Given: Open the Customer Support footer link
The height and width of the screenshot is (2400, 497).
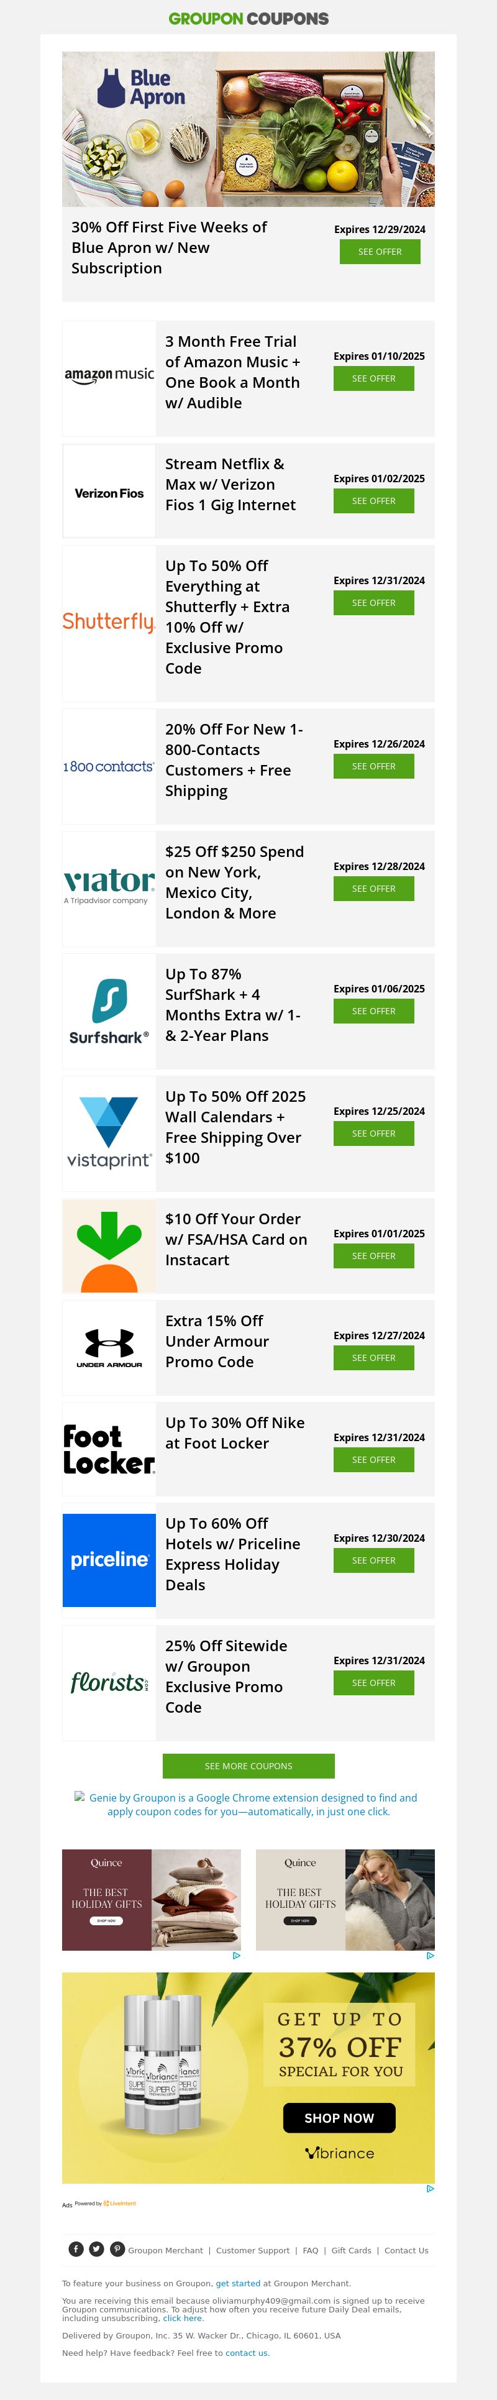Looking at the screenshot, I should pyautogui.click(x=252, y=2250).
